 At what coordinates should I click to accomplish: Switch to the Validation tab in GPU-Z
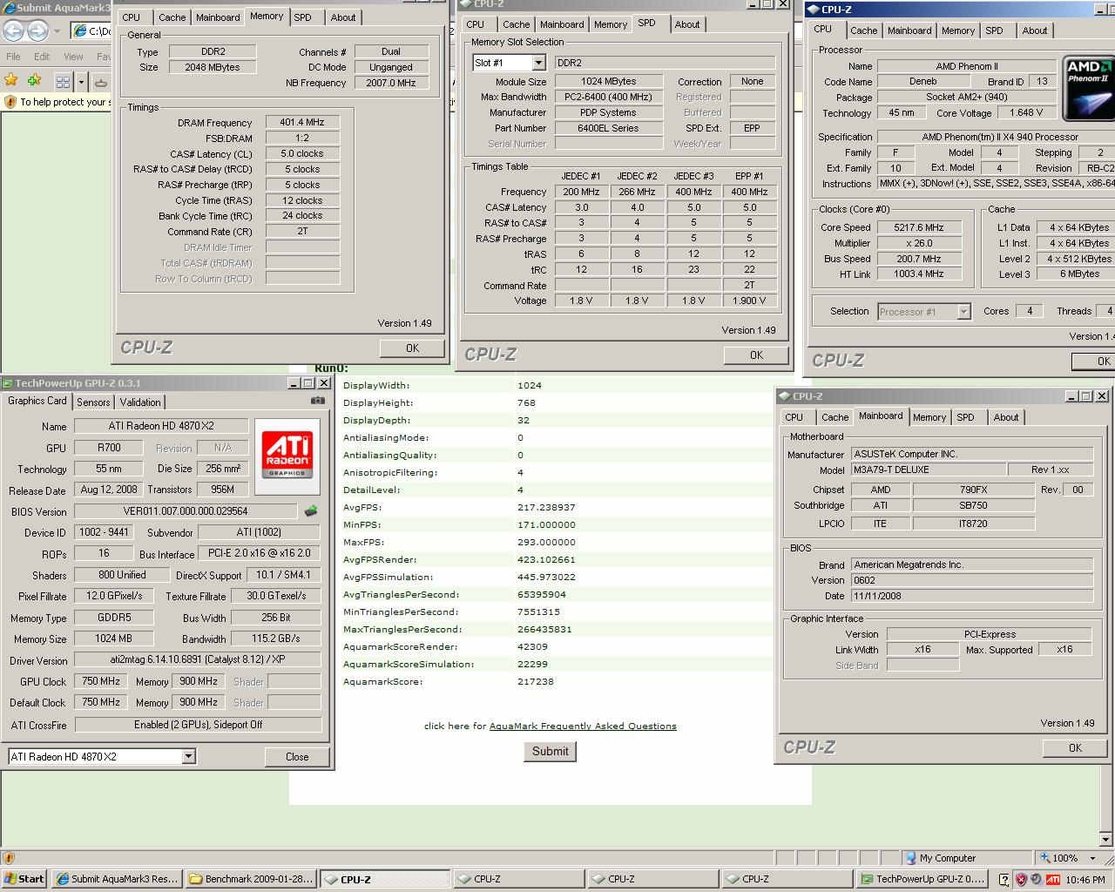coord(140,402)
